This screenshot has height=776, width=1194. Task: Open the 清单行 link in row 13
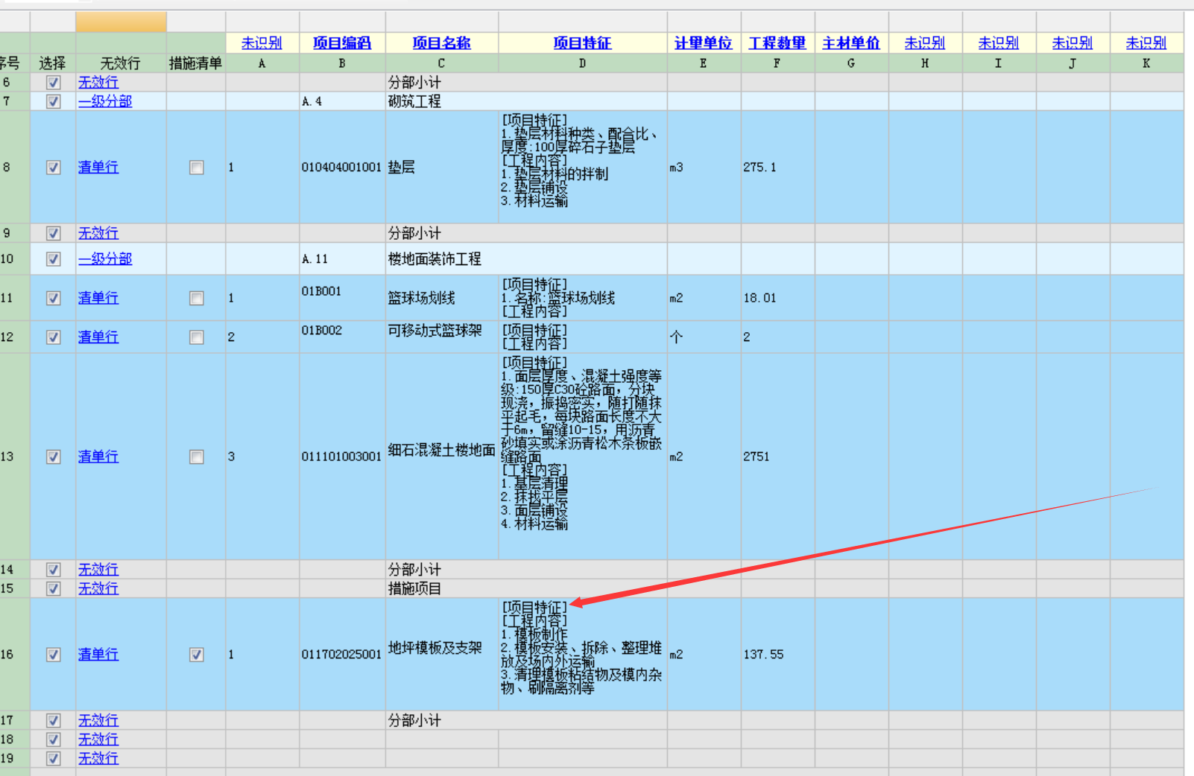[98, 457]
